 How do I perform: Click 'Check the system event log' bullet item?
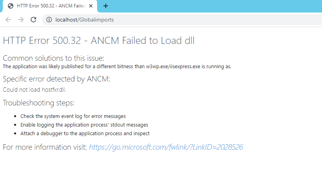(x=73, y=116)
